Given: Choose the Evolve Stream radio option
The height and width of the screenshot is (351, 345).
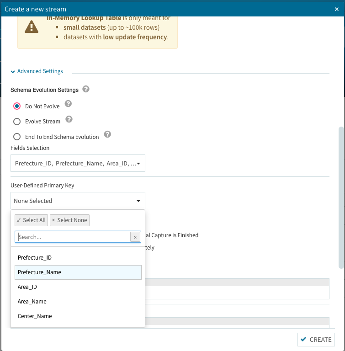Looking at the screenshot, I should tap(17, 122).
